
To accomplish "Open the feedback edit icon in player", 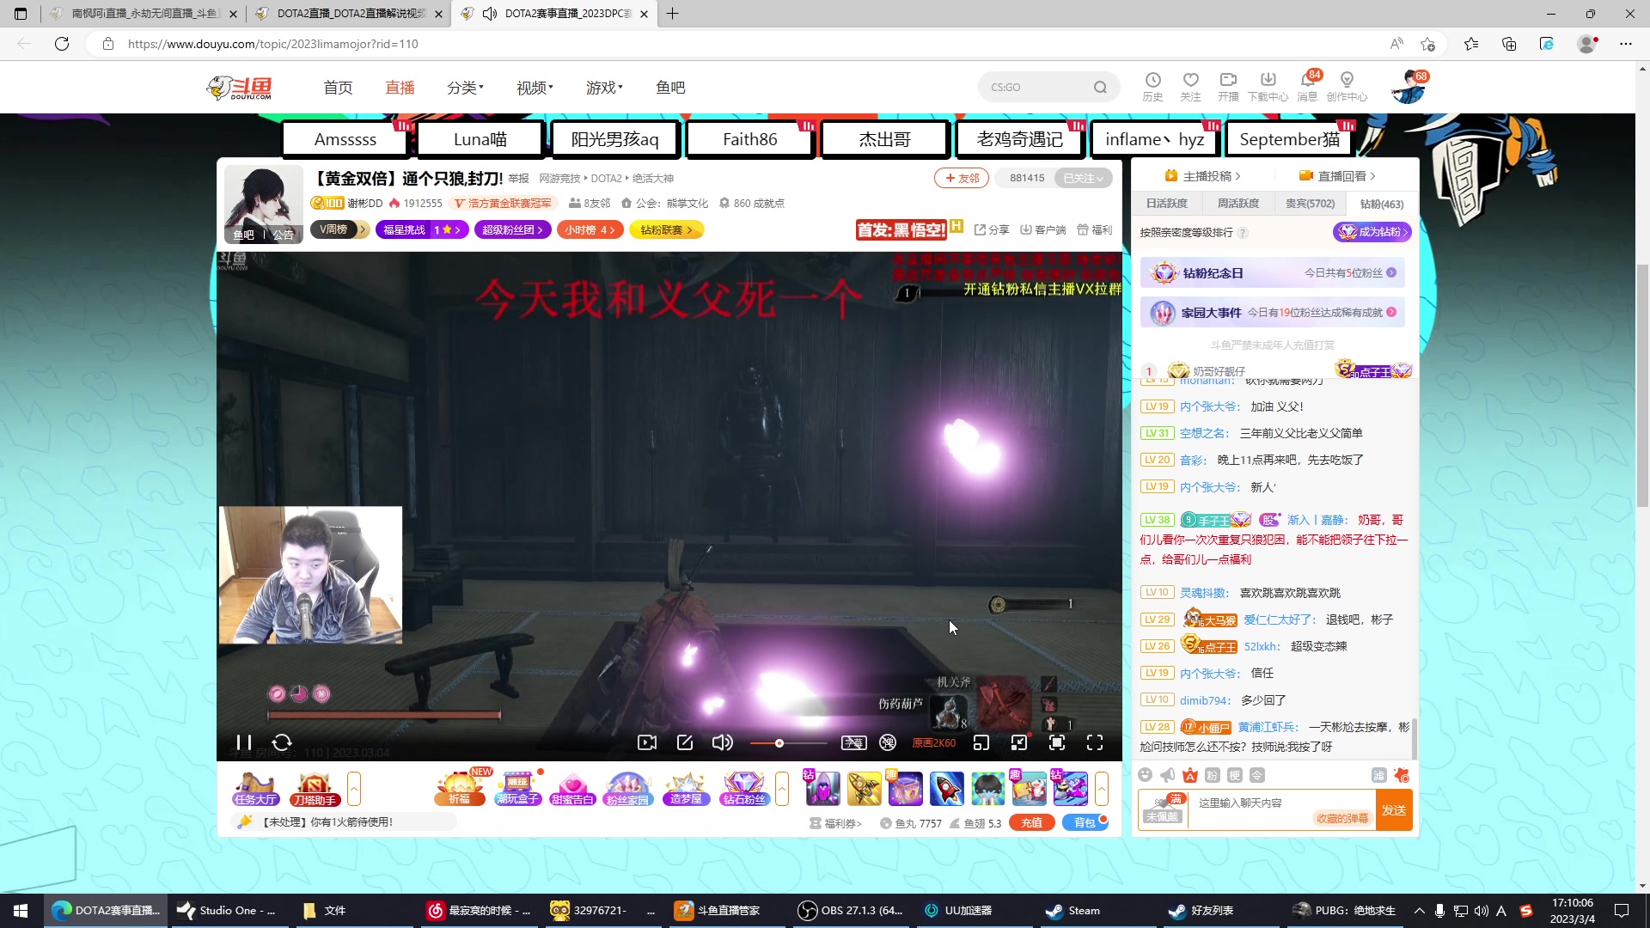I will coord(685,742).
